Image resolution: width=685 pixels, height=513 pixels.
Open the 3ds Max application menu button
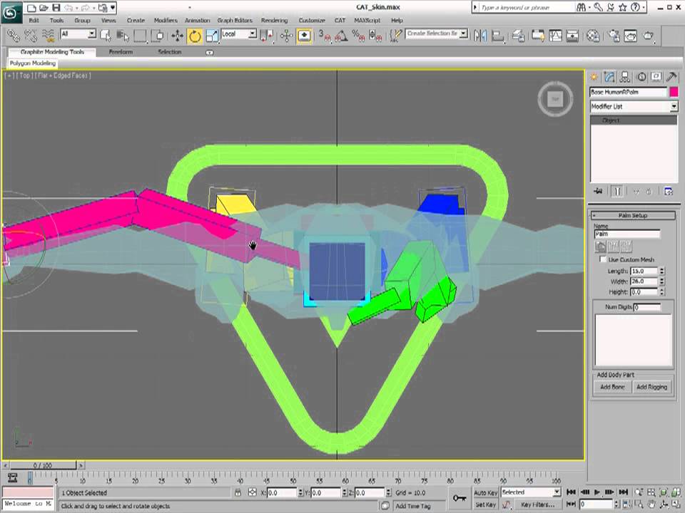pos(11,13)
